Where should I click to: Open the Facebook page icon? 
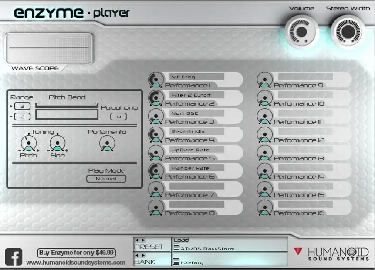14,257
